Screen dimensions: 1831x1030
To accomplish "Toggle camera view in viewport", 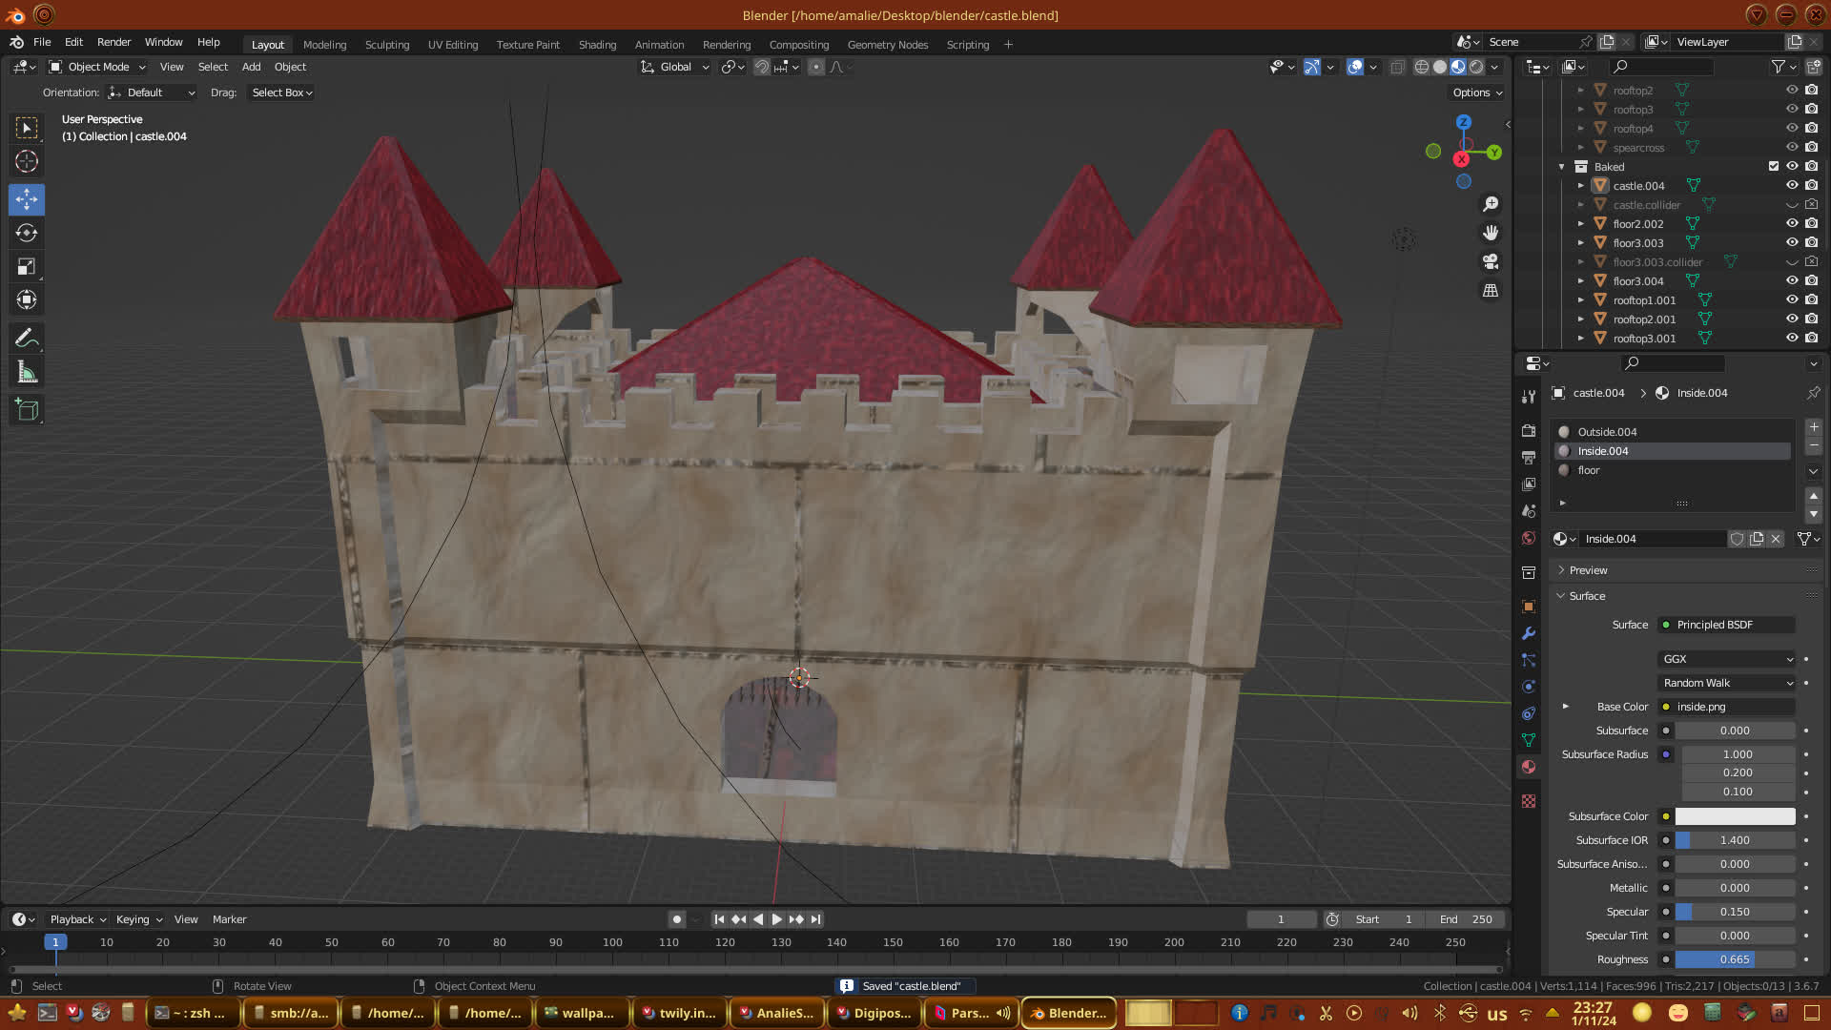I will pos(1491,261).
